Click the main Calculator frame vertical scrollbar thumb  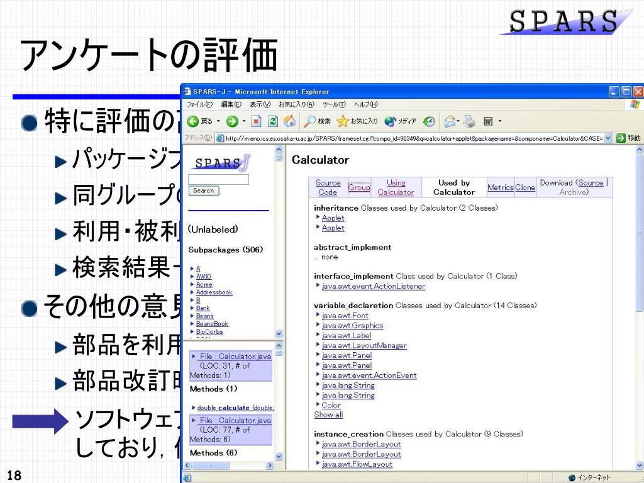click(640, 233)
